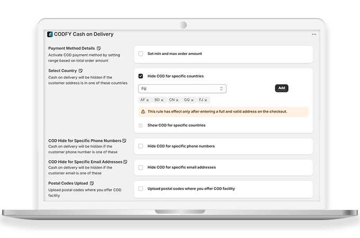Check Hide COD for specific phone numbers
Viewport: 360px width, 238px height.
click(x=141, y=146)
